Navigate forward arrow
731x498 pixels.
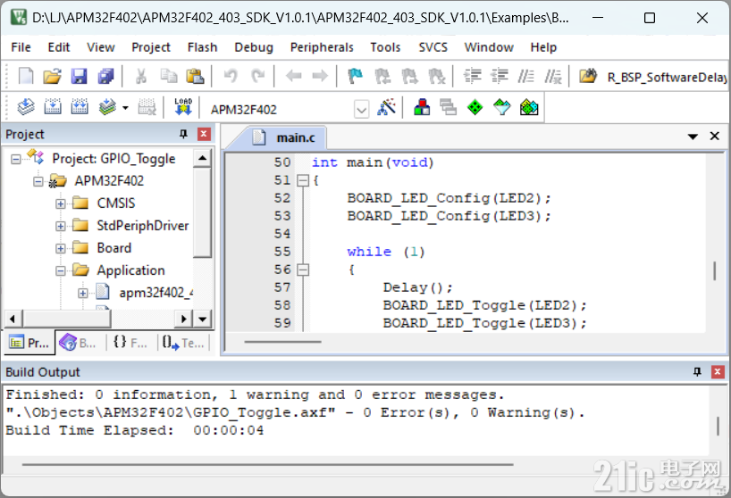[x=320, y=76]
